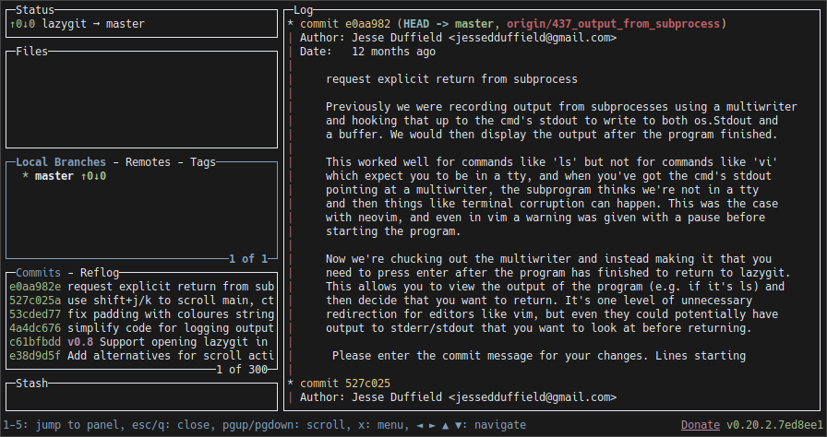The height and width of the screenshot is (437, 827).
Task: Switch to the Remotes tab
Action: [x=148, y=162]
